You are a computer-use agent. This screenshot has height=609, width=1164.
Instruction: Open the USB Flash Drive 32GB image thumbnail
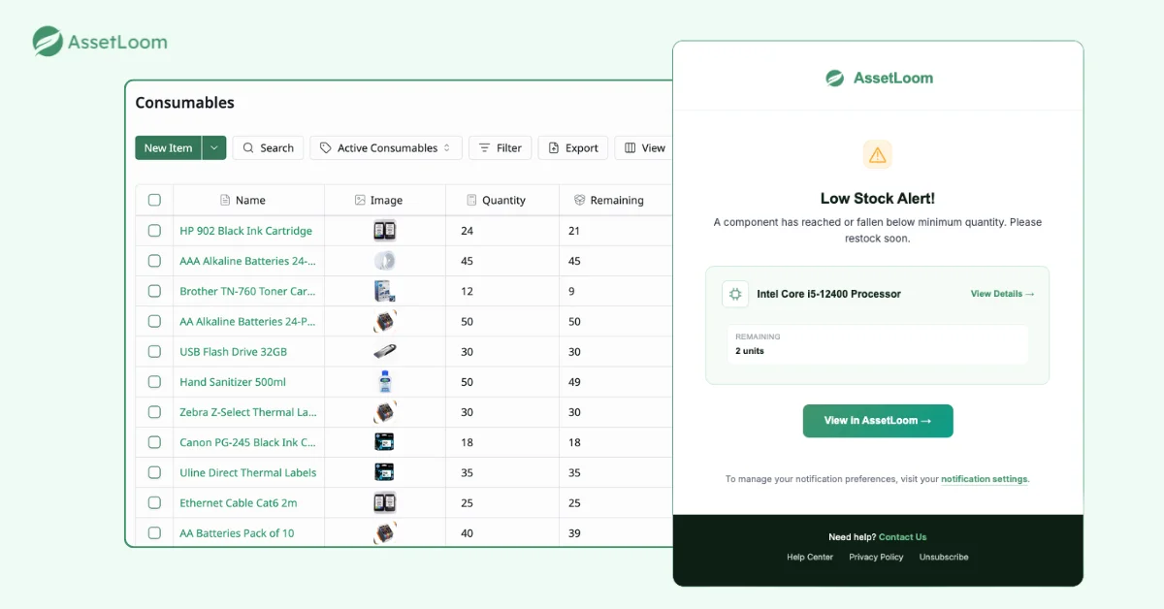[x=385, y=352]
